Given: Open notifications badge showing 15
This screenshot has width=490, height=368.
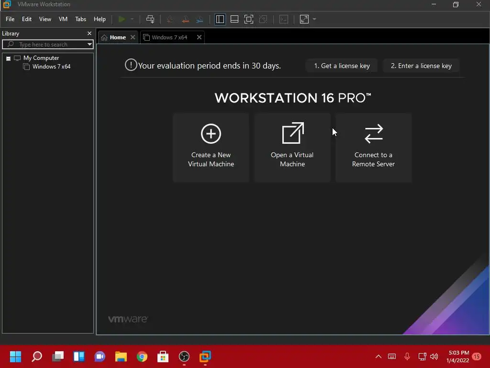Looking at the screenshot, I should [x=477, y=356].
